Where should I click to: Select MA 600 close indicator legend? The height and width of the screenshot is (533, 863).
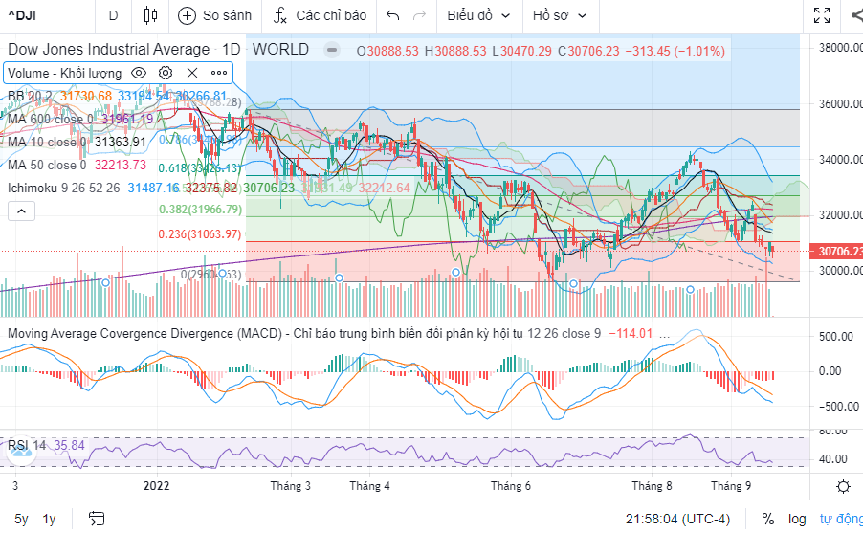click(51, 119)
